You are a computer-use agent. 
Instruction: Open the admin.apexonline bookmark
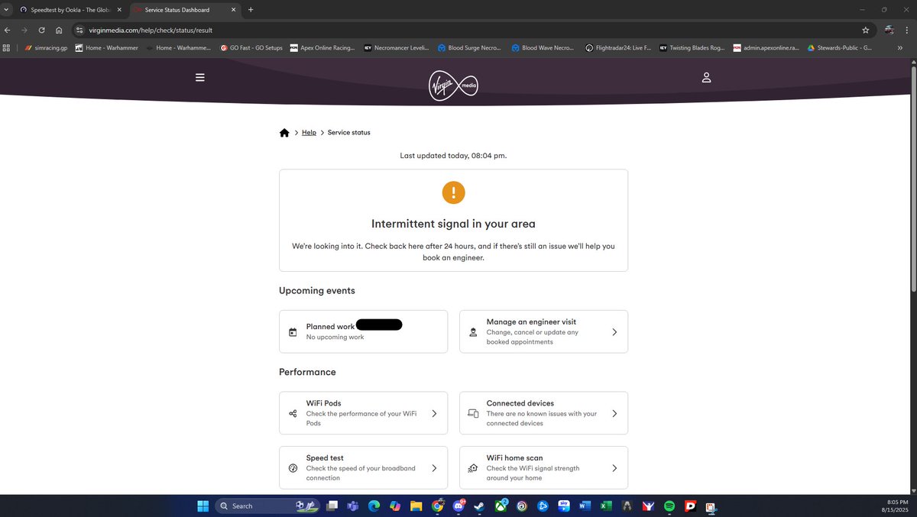[766, 47]
